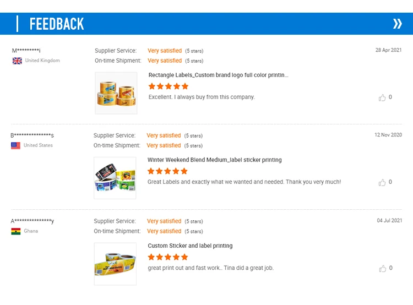Open the Rectangle Labels product thumbnail
This screenshot has height=305, width=413.
(116, 93)
